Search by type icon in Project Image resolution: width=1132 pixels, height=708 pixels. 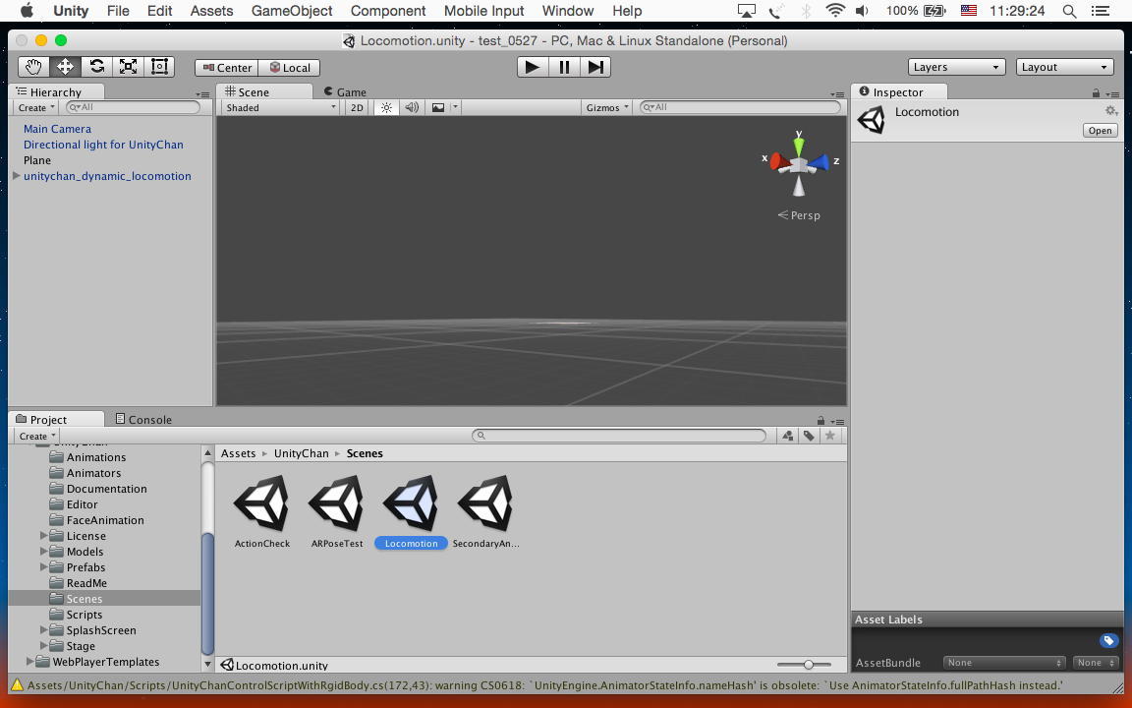point(788,436)
